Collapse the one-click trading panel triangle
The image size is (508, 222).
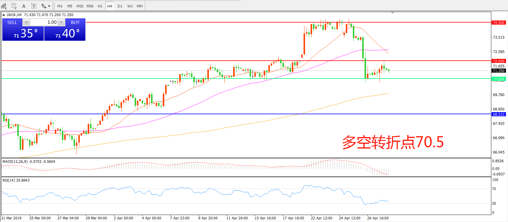tap(4, 15)
